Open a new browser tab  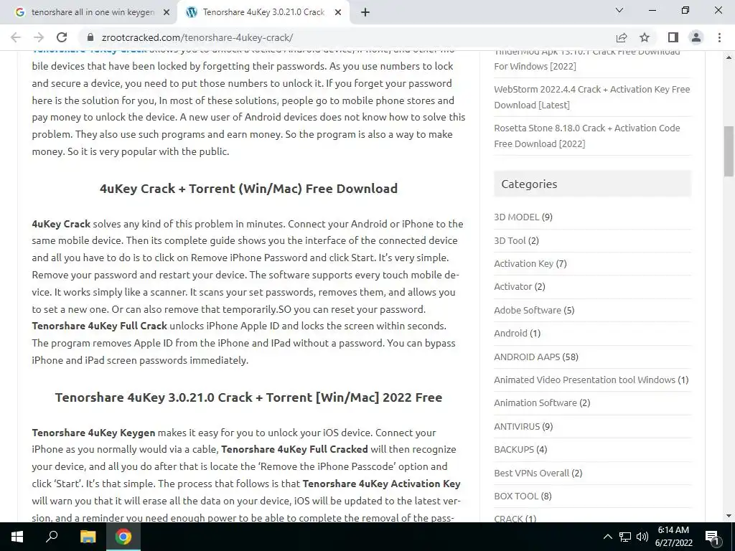coord(365,13)
